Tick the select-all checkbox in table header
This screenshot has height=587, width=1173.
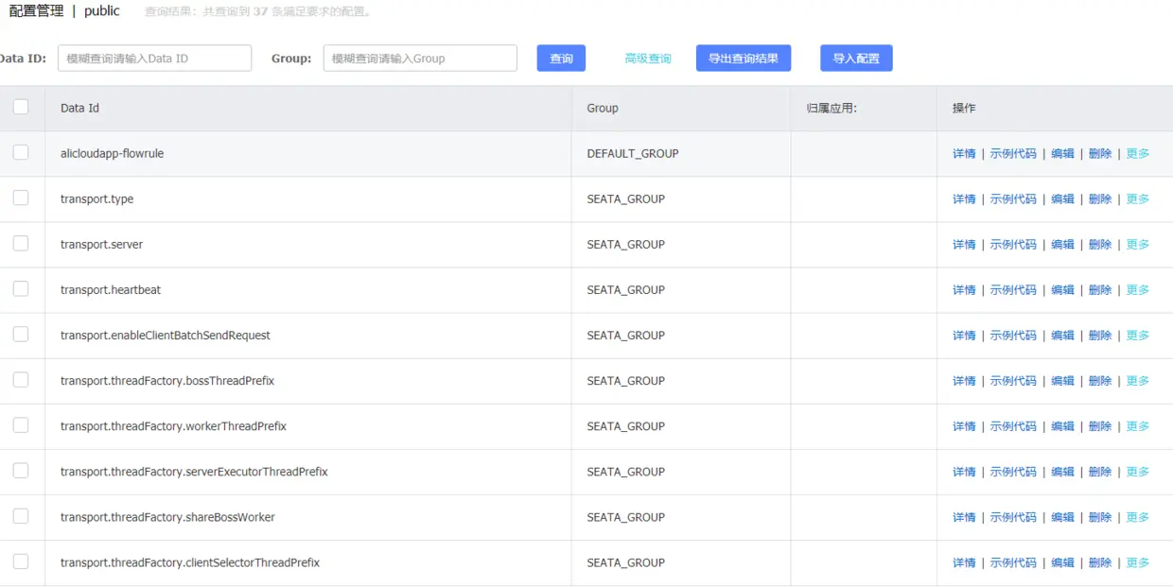21,107
